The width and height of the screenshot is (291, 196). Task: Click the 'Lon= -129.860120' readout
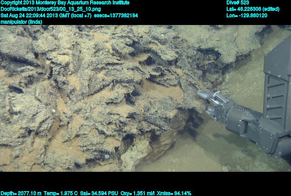(x=247, y=15)
